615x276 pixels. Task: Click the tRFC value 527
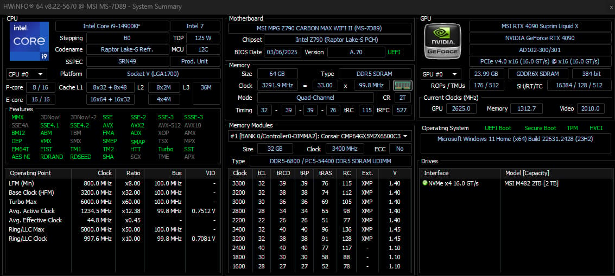402,110
